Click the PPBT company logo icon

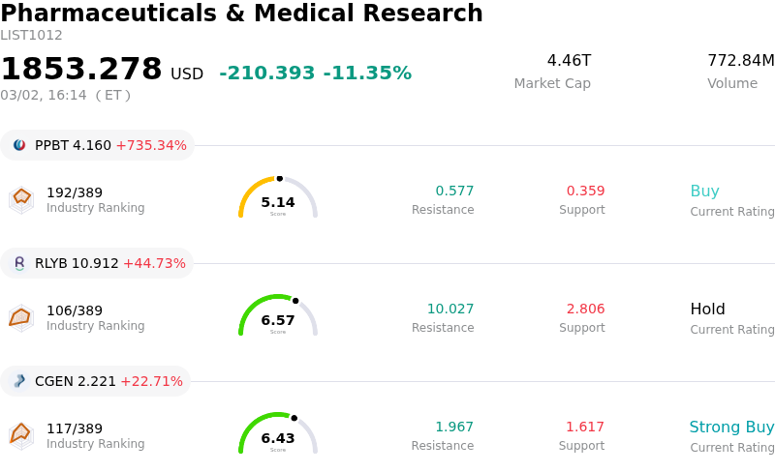19,145
